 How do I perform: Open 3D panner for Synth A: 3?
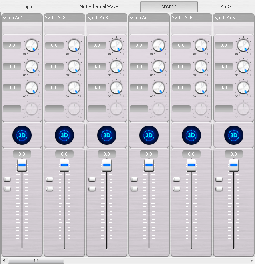coord(107,135)
